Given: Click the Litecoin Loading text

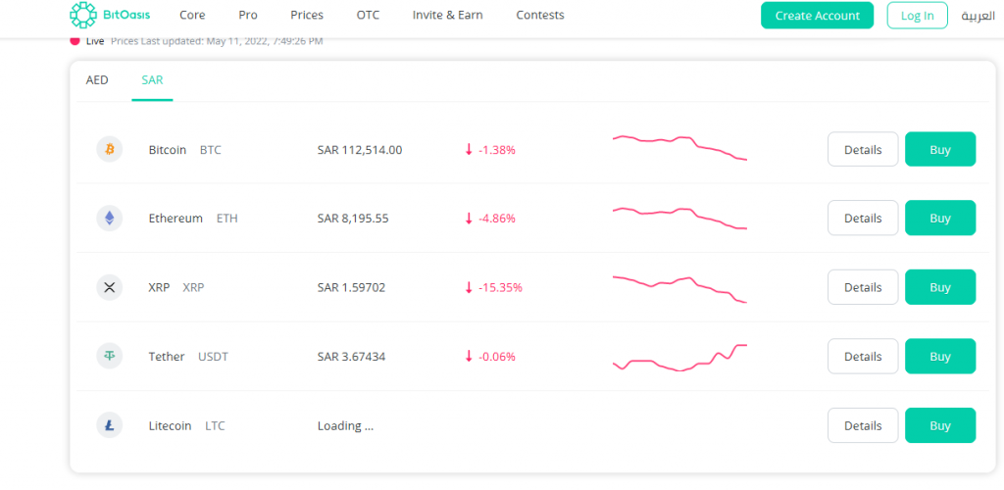Looking at the screenshot, I should [x=345, y=426].
